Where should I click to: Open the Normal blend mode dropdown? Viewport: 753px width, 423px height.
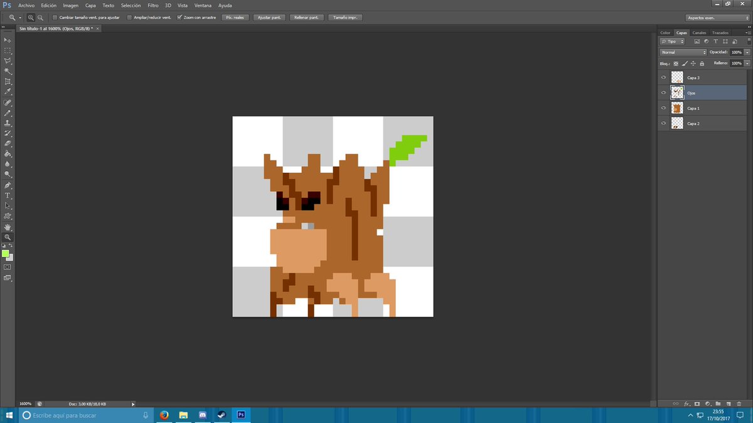coord(683,52)
